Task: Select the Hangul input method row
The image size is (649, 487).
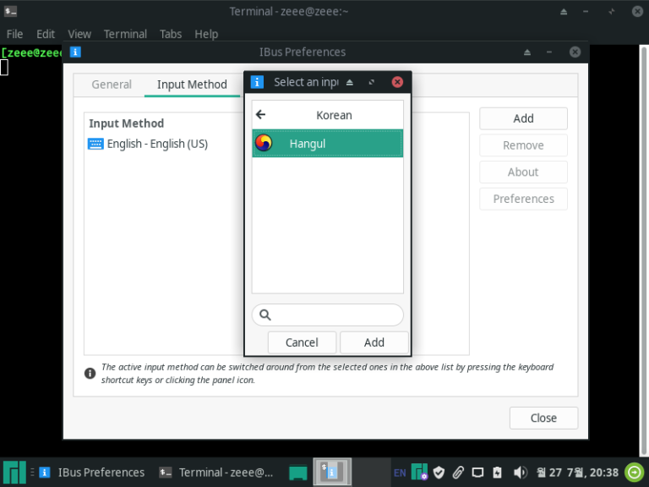Action: point(327,143)
